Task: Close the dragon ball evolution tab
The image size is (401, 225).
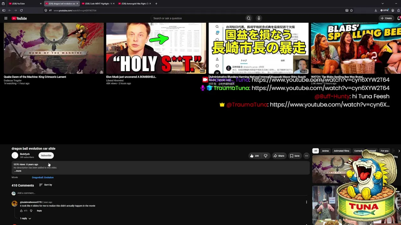Action: click(x=77, y=3)
